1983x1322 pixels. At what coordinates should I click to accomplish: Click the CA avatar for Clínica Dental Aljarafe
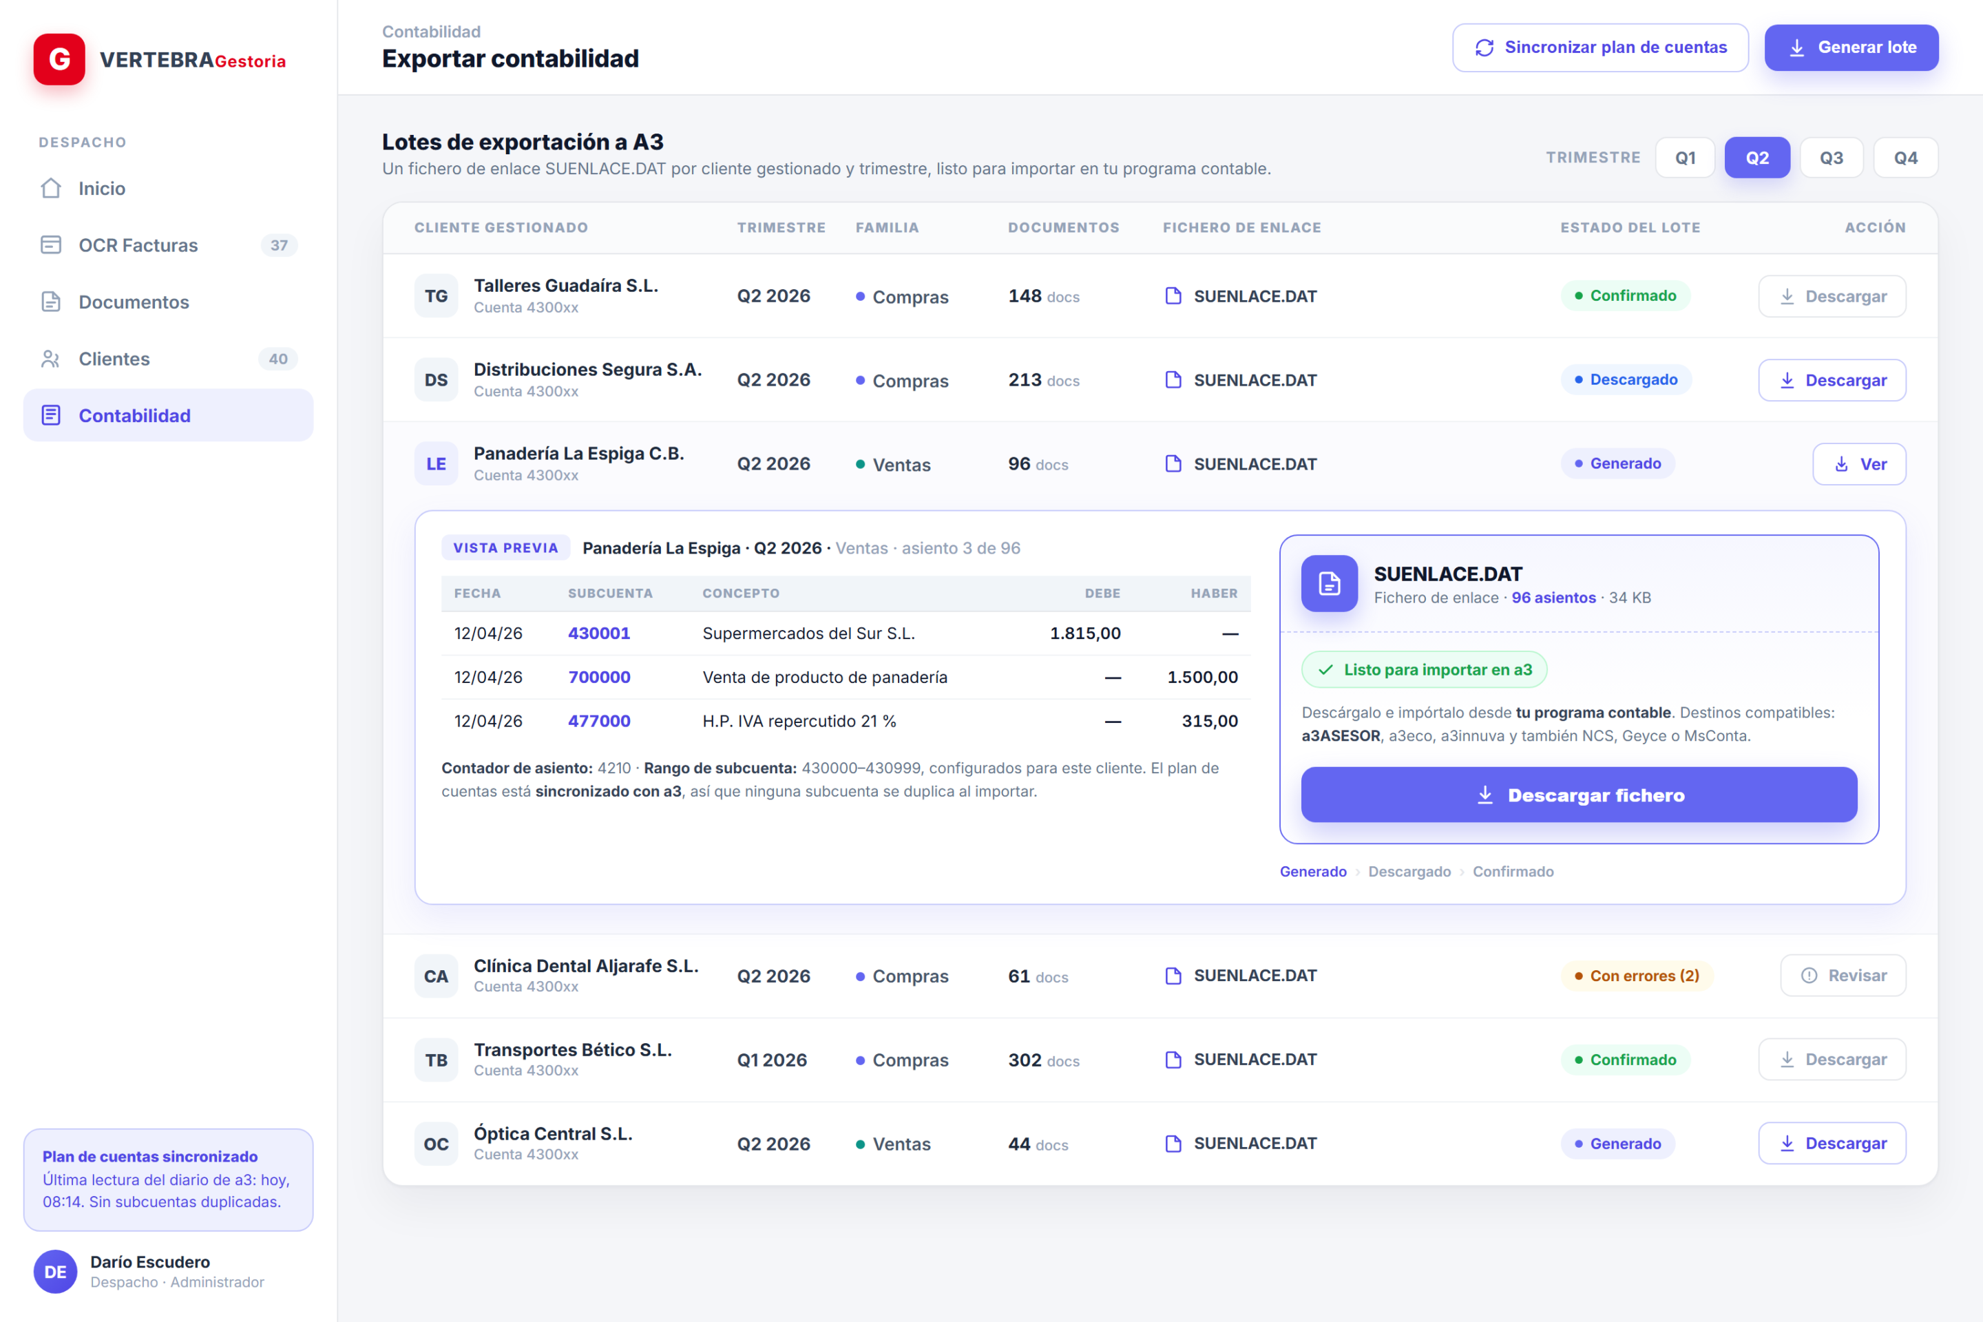(x=436, y=976)
